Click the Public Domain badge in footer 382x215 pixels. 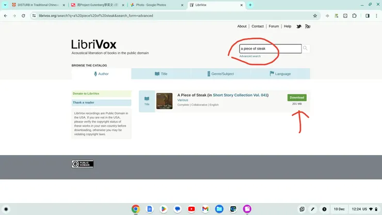(x=83, y=164)
